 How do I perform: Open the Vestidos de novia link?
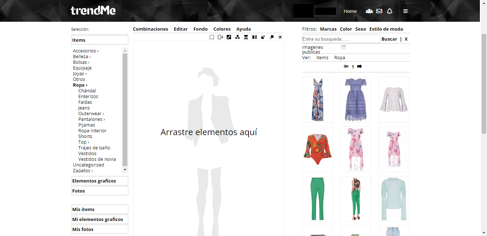click(x=97, y=159)
